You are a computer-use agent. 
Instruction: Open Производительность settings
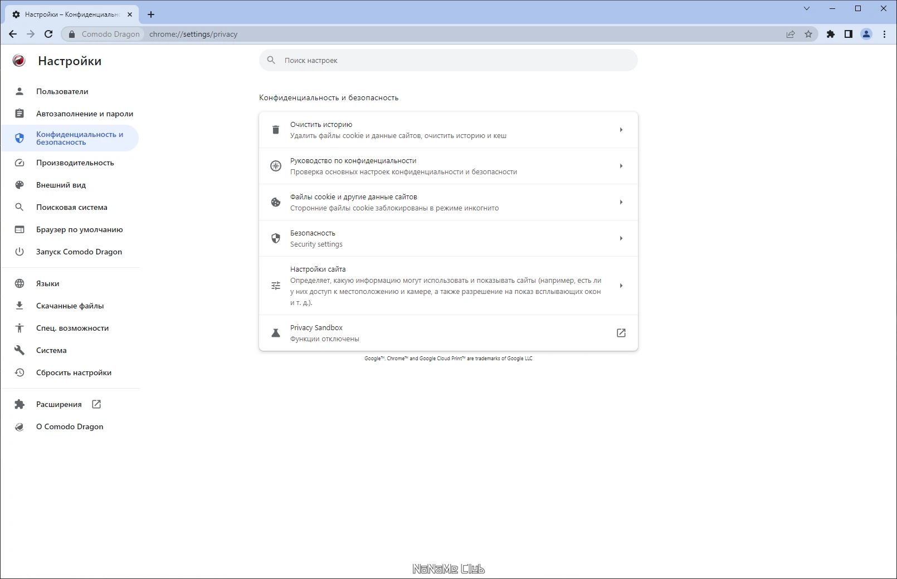(70, 163)
